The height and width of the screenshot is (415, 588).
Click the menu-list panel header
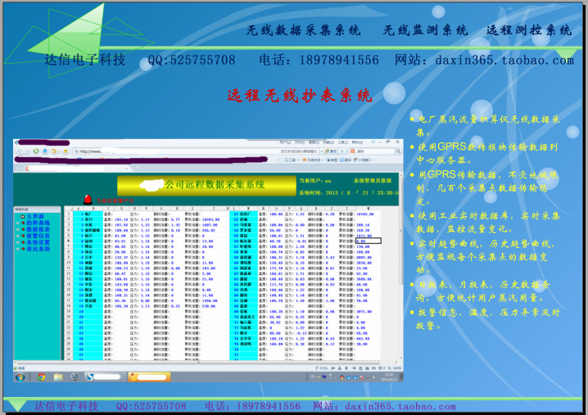(37, 210)
